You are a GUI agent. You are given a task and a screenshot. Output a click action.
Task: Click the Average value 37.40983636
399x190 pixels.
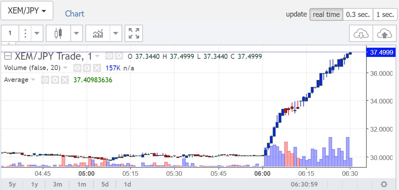coord(93,80)
